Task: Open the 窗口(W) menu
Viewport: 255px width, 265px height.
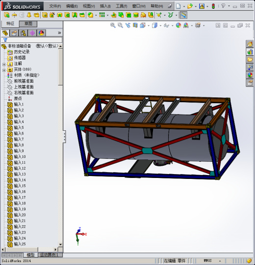Action: (x=139, y=6)
